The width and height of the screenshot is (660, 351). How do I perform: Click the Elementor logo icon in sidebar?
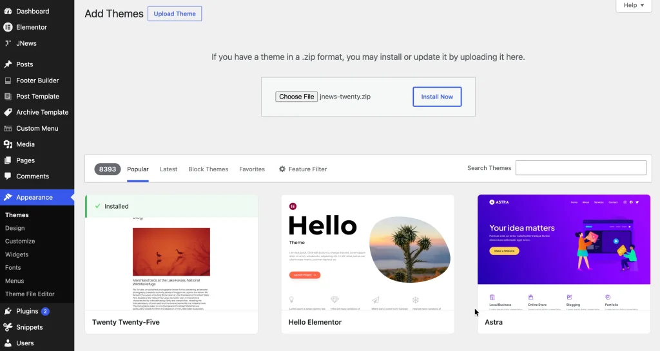[8, 27]
